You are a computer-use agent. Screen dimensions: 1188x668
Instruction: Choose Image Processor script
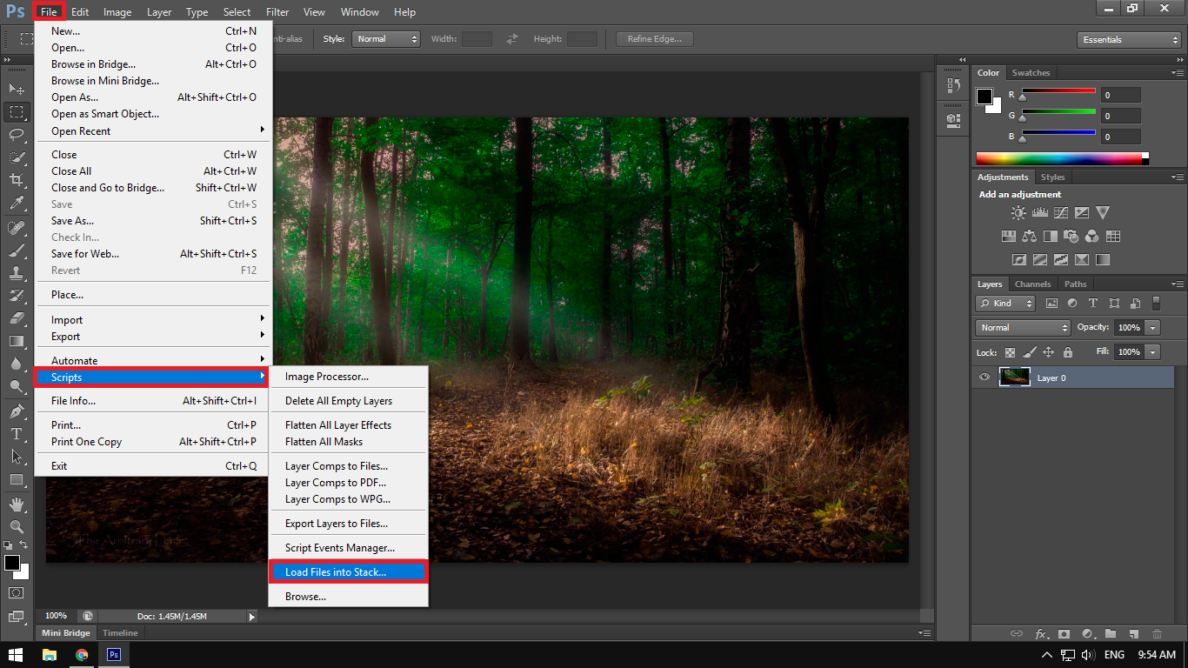click(348, 377)
